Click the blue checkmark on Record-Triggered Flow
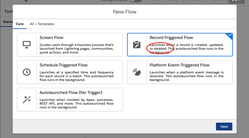 230,35
